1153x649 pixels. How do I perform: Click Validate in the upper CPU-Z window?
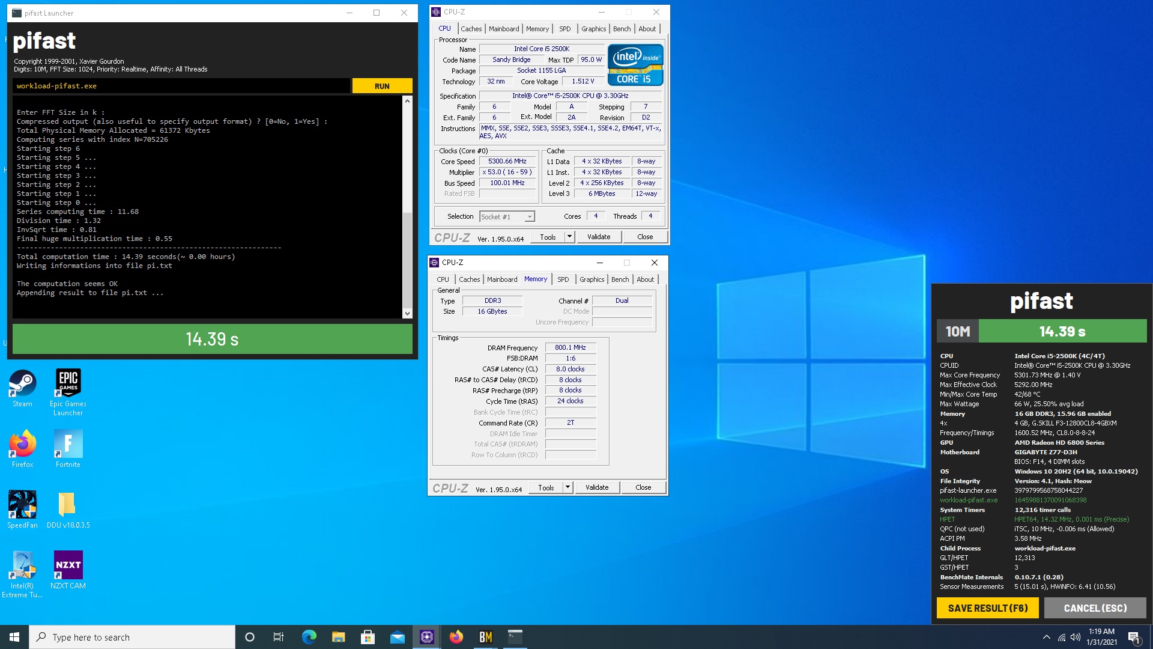pos(599,237)
